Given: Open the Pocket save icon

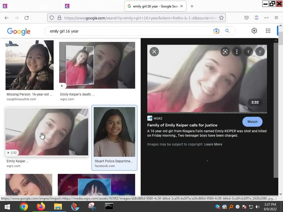Looking at the screenshot, I should click(x=246, y=18).
